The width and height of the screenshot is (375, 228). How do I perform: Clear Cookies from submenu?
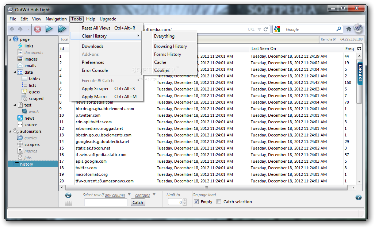click(169, 70)
